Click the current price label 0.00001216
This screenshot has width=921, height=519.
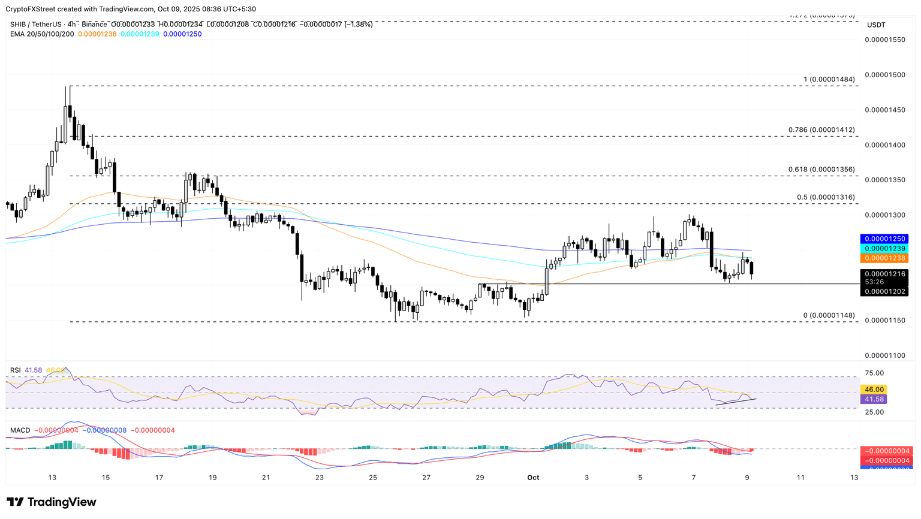click(x=884, y=273)
